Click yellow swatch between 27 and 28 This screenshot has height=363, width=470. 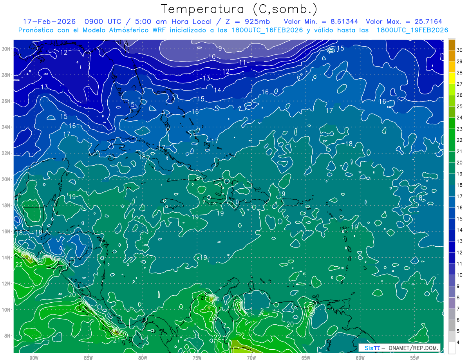(452, 78)
